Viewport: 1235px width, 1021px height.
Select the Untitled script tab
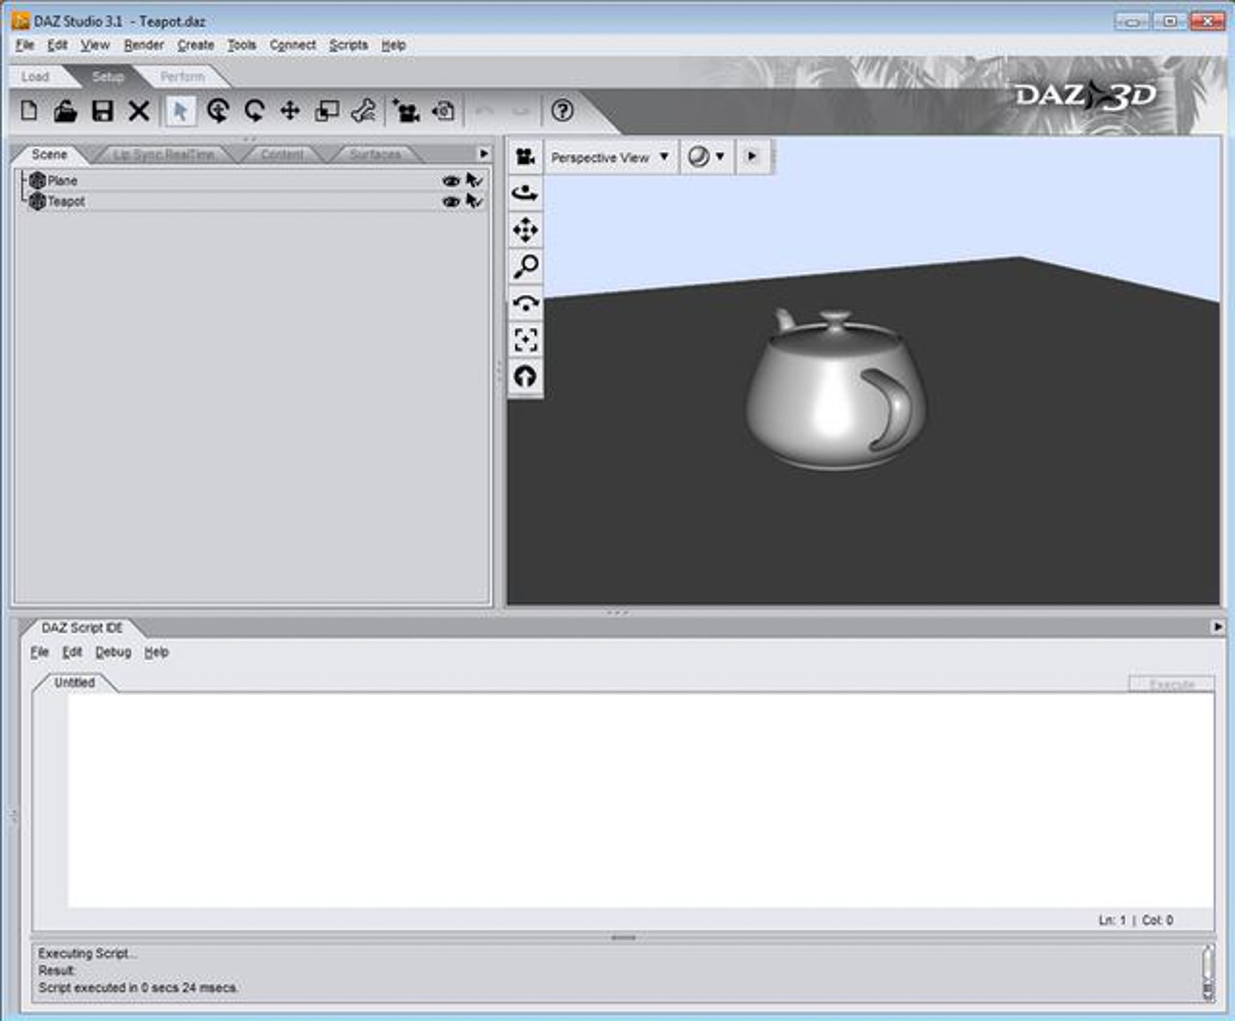pyautogui.click(x=75, y=682)
